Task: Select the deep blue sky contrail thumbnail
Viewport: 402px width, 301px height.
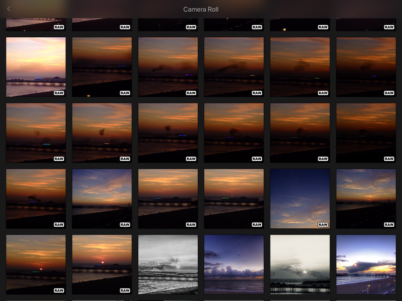Action: point(299,197)
